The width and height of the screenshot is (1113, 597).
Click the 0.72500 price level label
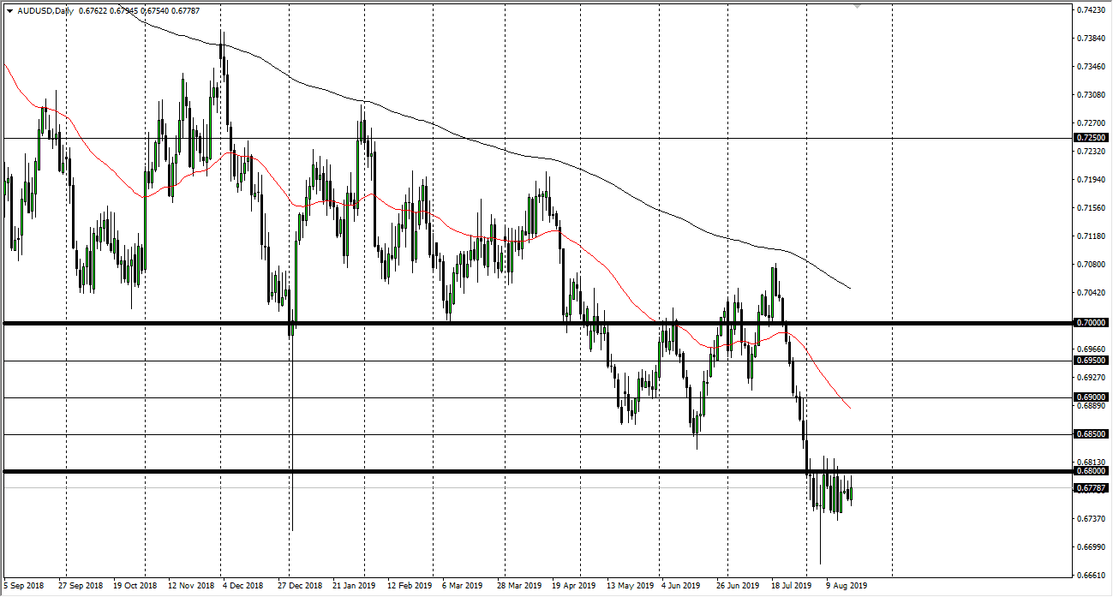tap(1090, 137)
